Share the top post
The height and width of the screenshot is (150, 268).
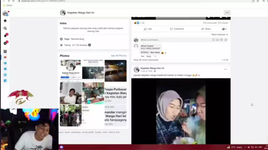(x=206, y=29)
